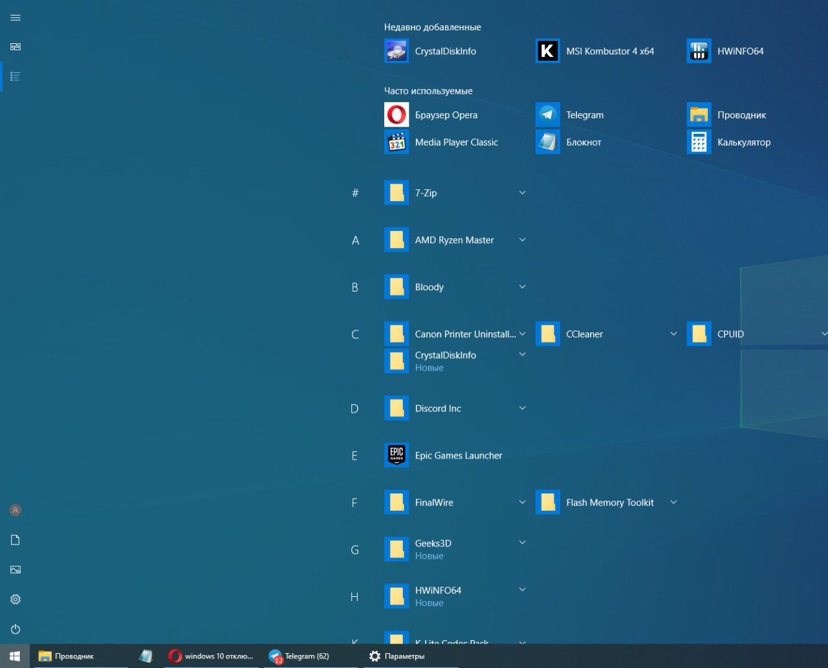Open CrystalDiskInfo from recently added

(455, 51)
